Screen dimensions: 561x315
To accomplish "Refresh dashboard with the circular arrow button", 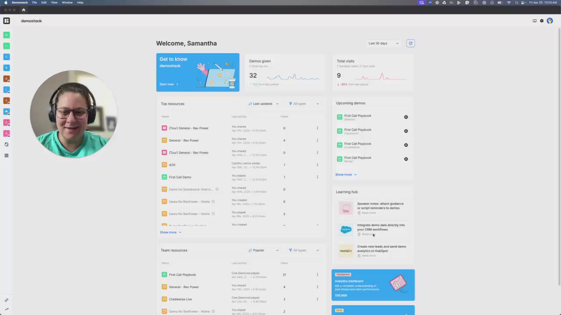I will [x=410, y=43].
